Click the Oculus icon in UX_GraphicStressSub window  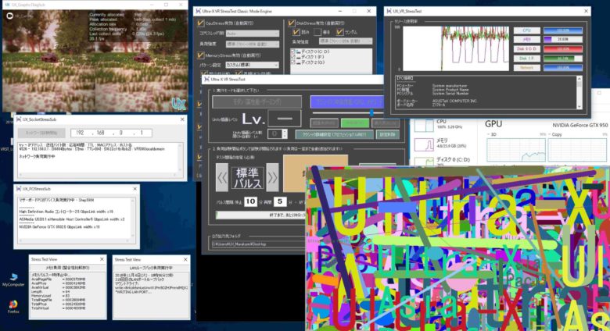(x=9, y=16)
